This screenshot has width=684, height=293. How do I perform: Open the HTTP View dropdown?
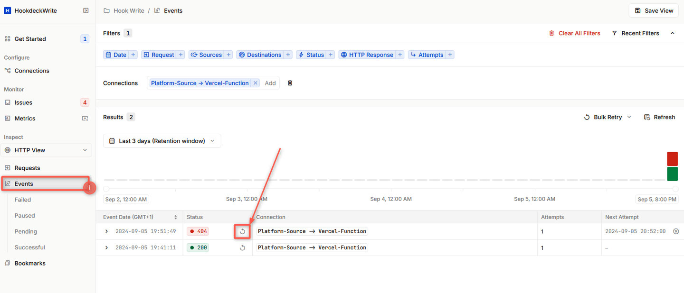click(x=46, y=150)
